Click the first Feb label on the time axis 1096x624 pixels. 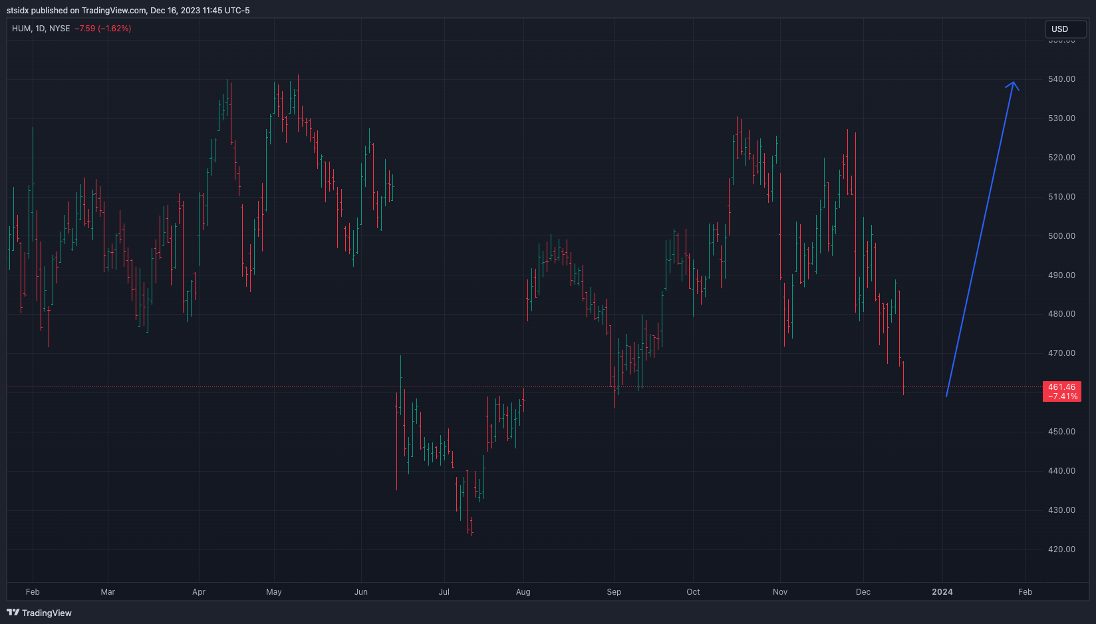[33, 592]
